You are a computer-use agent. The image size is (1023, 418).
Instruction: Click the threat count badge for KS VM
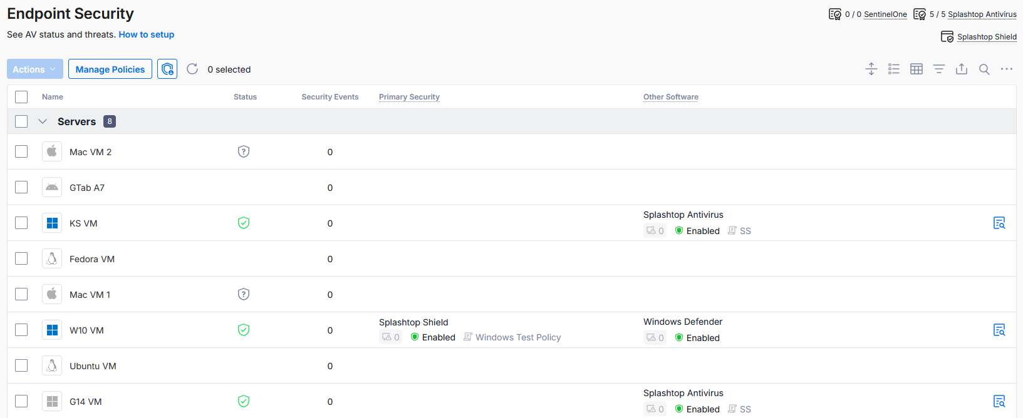coord(655,231)
